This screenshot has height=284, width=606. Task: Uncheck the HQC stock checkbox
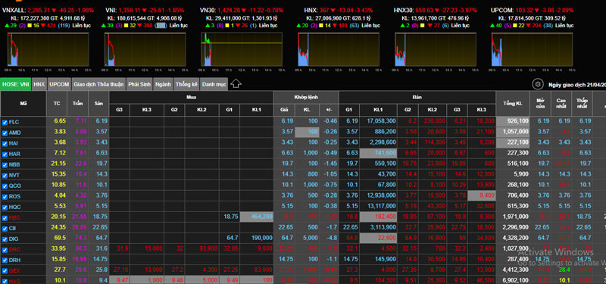point(5,207)
